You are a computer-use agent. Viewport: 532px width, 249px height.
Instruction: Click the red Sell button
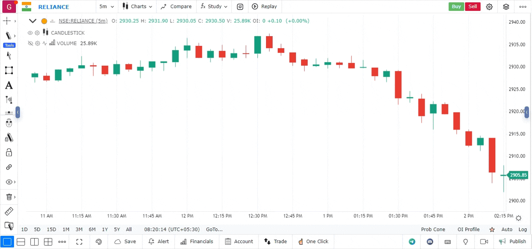point(472,7)
